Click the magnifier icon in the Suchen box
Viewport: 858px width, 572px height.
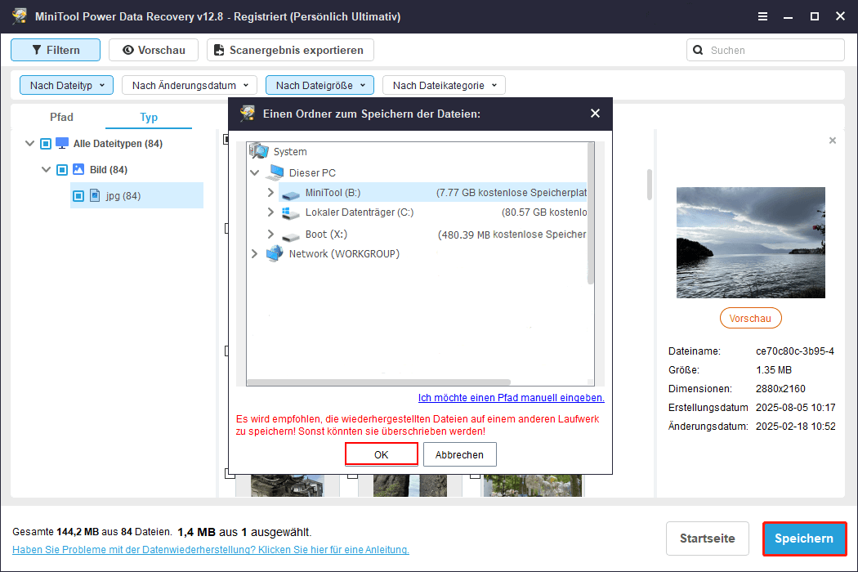pyautogui.click(x=699, y=50)
